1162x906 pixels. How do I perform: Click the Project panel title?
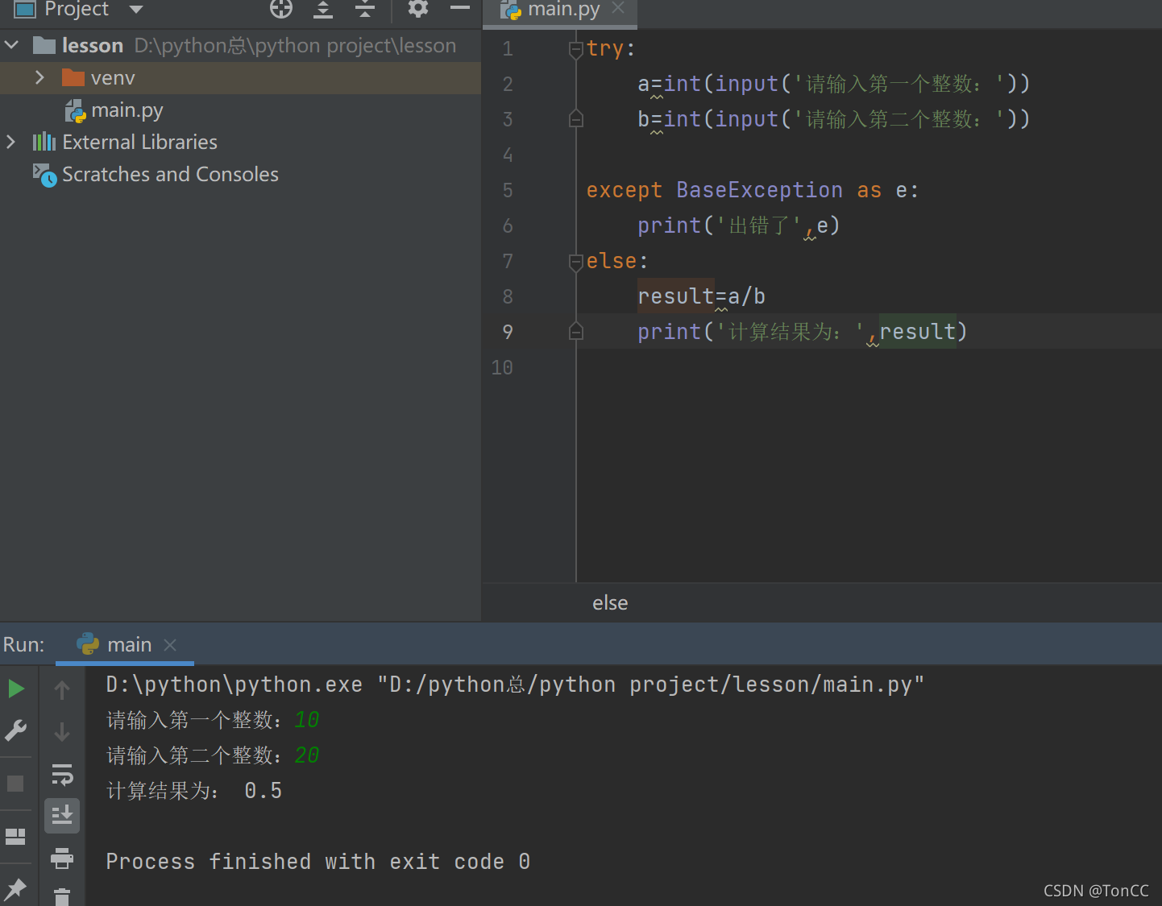(77, 9)
